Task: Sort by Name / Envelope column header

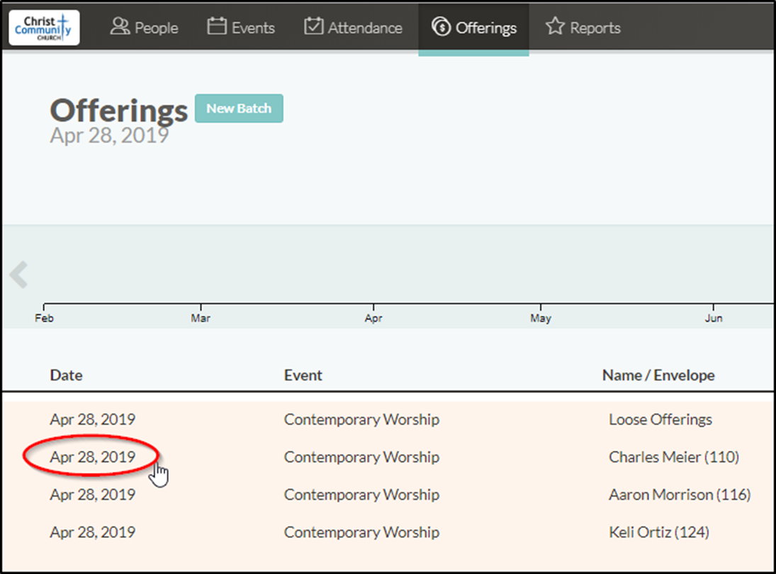Action: click(658, 375)
